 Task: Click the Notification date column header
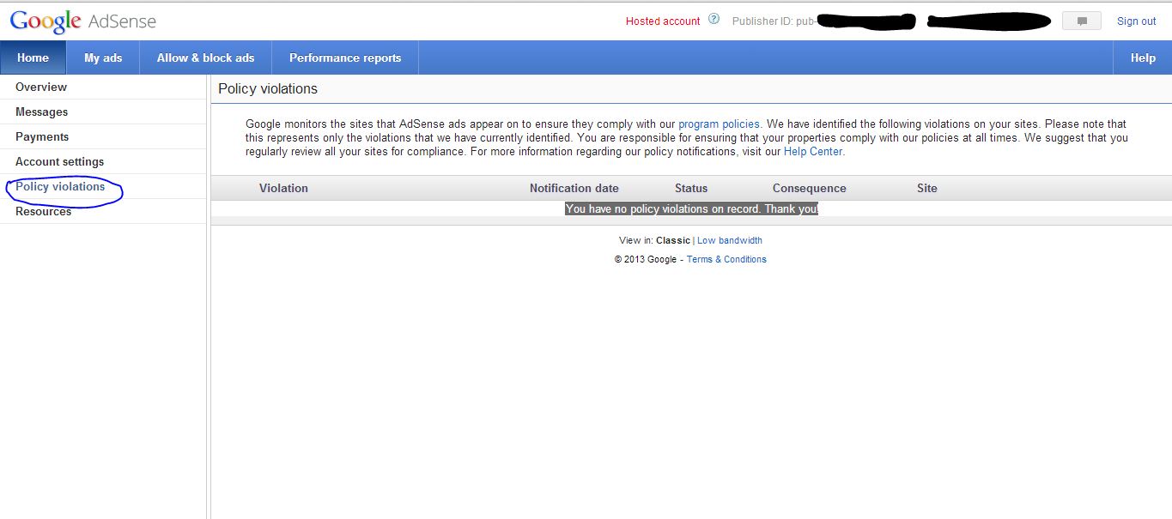coord(574,188)
